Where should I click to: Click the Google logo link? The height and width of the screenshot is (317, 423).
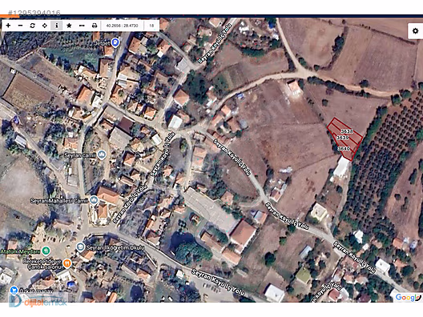click(408, 297)
